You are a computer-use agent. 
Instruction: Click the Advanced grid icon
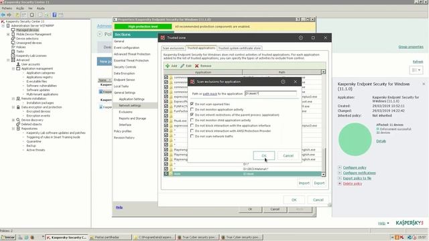coord(13,60)
